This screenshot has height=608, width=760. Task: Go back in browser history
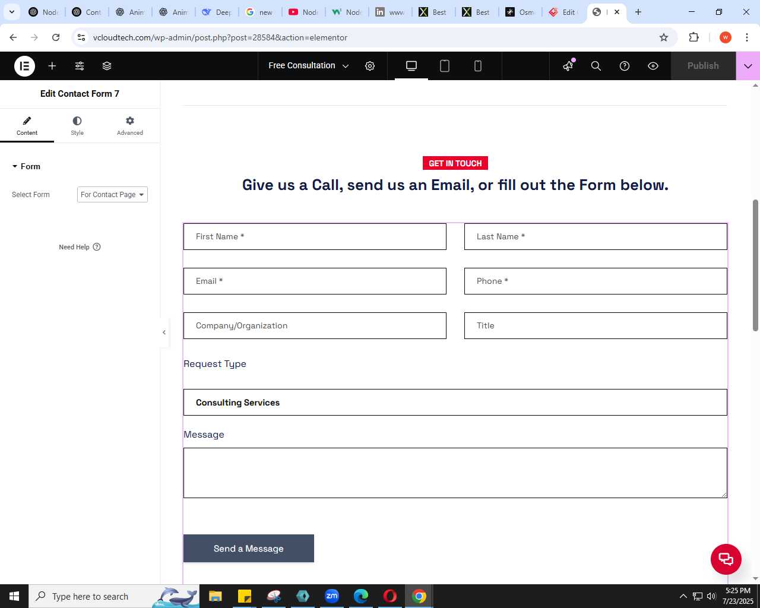pos(13,37)
